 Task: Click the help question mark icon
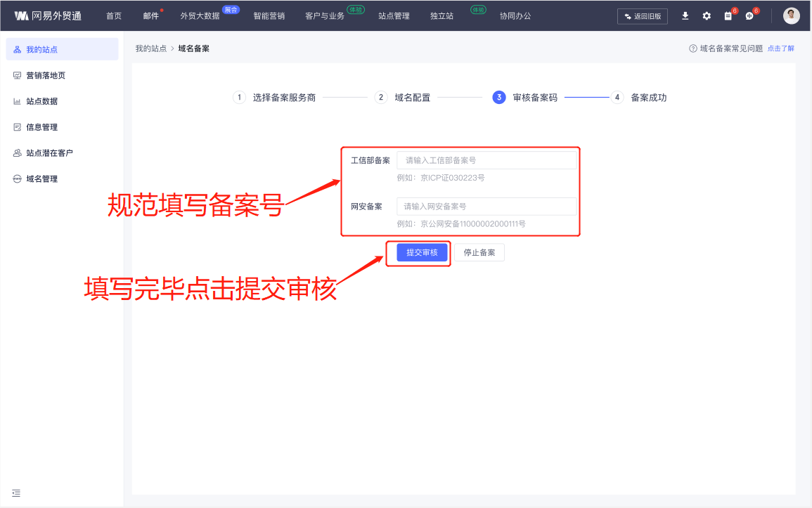coord(693,48)
